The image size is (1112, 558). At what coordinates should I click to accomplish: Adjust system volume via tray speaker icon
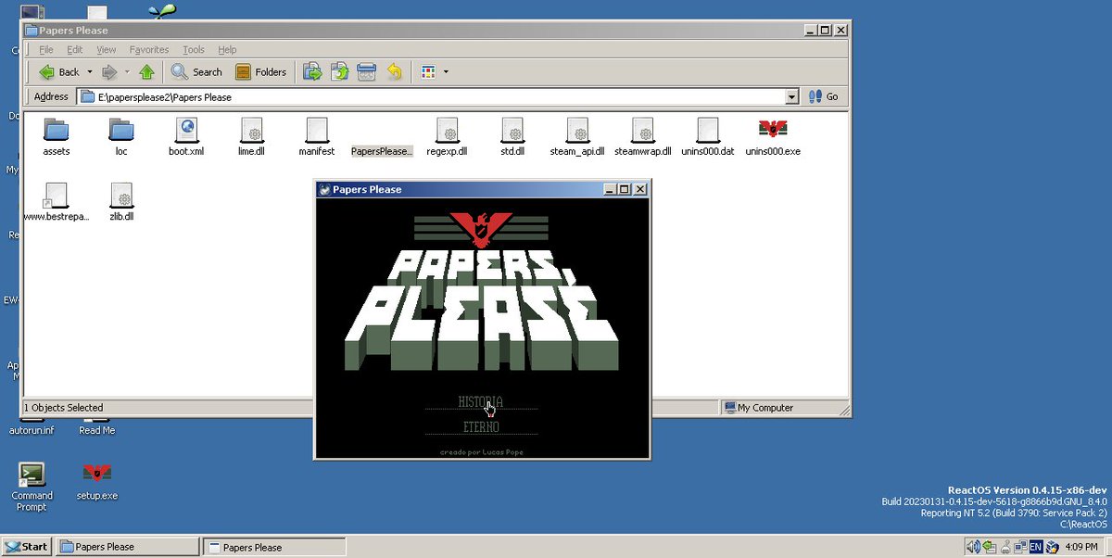click(971, 546)
